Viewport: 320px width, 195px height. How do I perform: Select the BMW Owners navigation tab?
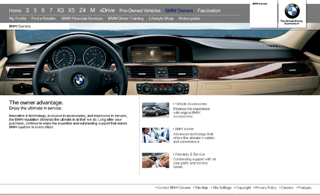click(179, 10)
